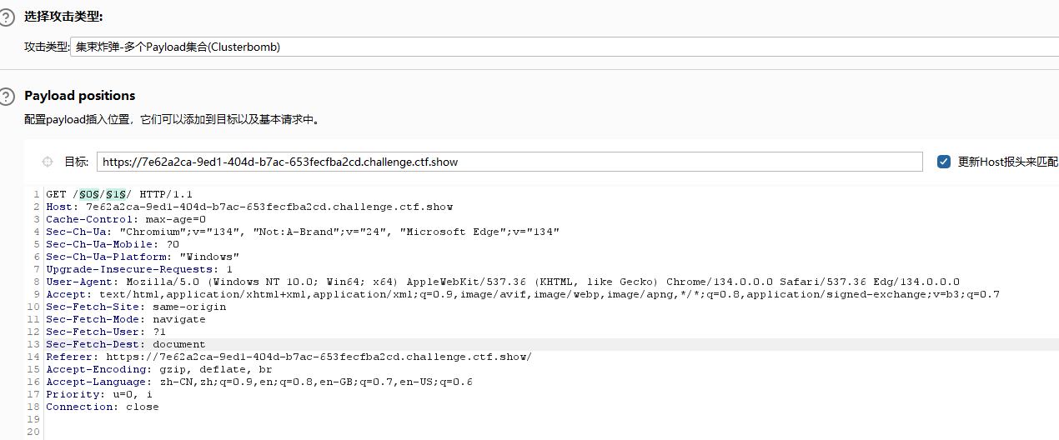The width and height of the screenshot is (1059, 440).
Task: Click the Accept-Encoding header line
Action: pos(159,369)
